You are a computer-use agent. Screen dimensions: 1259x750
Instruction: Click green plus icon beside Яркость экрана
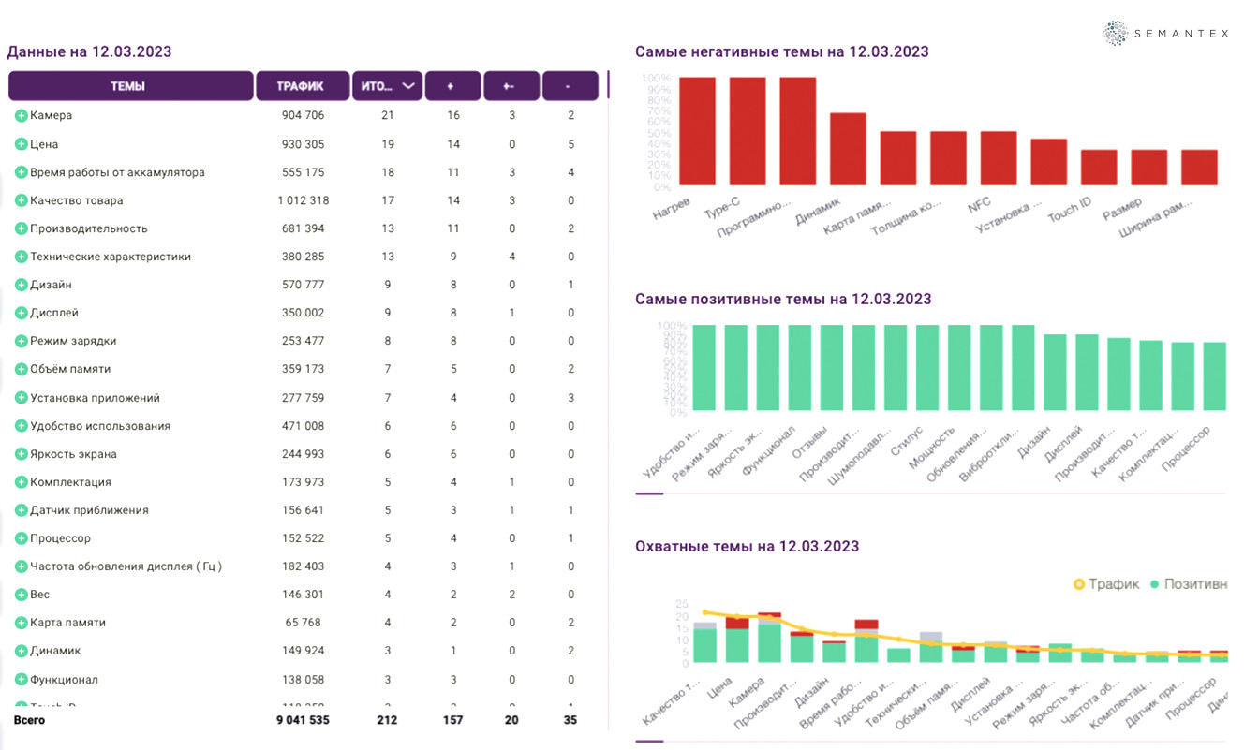21,454
